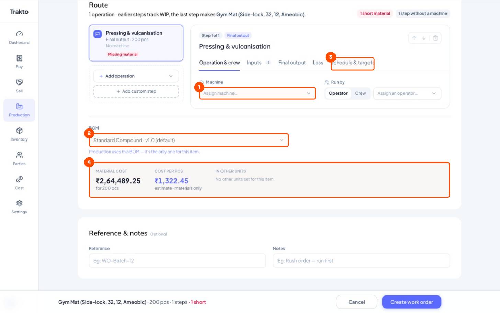500x313 pixels.
Task: Open the Inventory box icon
Action: pos(19,131)
